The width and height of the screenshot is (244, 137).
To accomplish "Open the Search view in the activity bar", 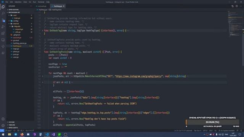I will [x=3, y=13].
